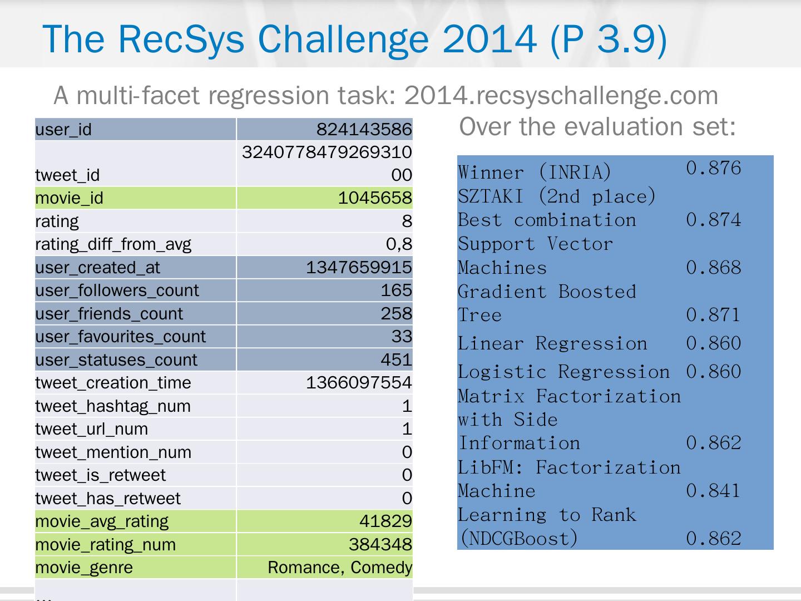This screenshot has width=801, height=601.
Task: Click the user_statuses_count value 451
Action: pos(396,360)
